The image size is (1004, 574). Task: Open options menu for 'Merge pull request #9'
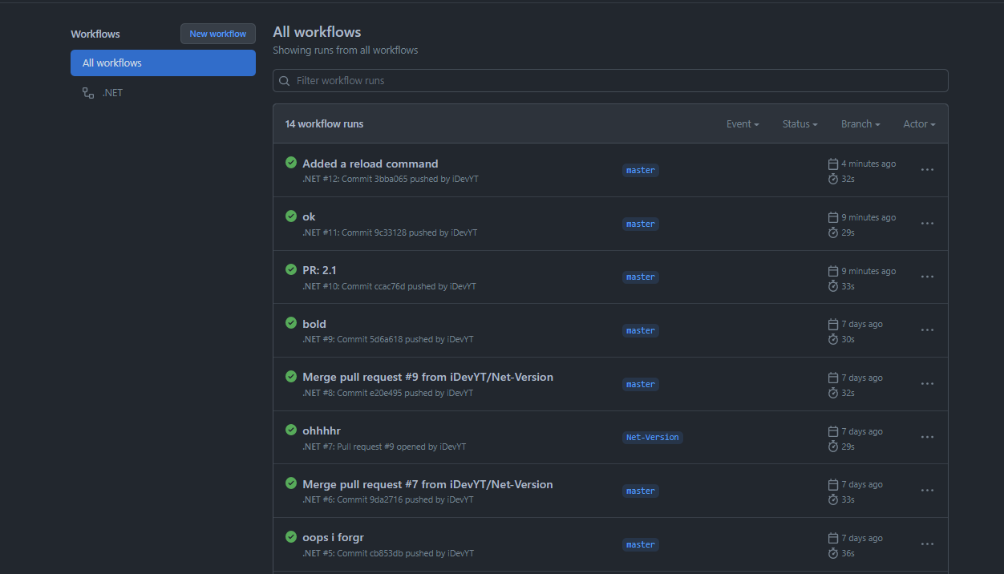(927, 384)
